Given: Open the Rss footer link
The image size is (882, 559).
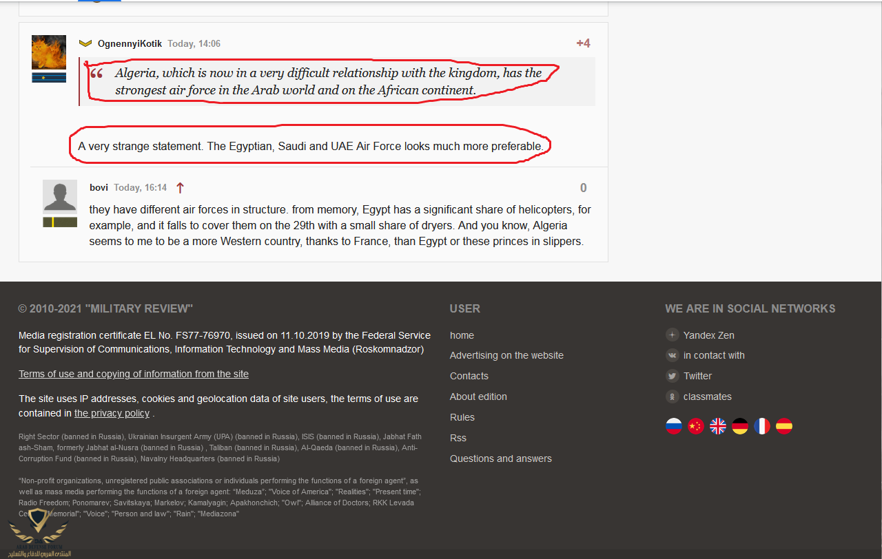Looking at the screenshot, I should coord(458,438).
